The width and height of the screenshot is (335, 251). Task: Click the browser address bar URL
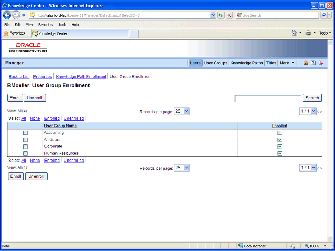click(x=120, y=15)
